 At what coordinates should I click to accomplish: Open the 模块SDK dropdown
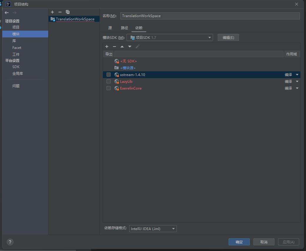click(169, 37)
